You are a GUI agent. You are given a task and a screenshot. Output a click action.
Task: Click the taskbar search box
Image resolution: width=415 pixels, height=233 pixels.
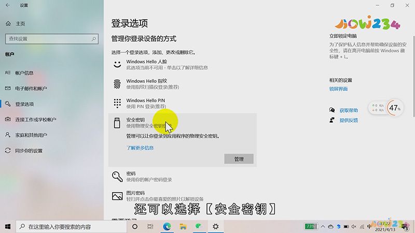[72, 226]
